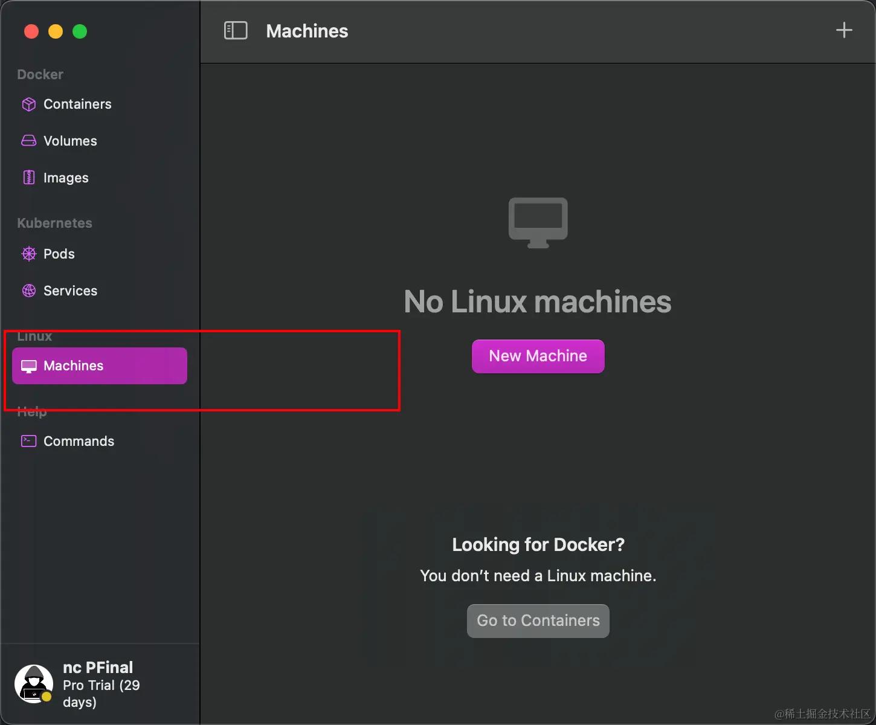Viewport: 876px width, 725px height.
Task: Toggle the sidebar with the panel icon
Action: [236, 30]
